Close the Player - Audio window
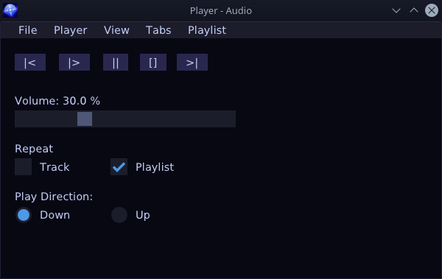The image size is (442, 279). (432, 10)
